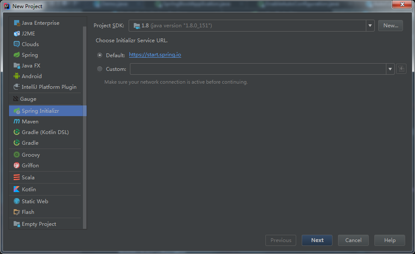Image resolution: width=415 pixels, height=254 pixels.
Task: Click the project type list scrollbar
Action: click(85, 127)
